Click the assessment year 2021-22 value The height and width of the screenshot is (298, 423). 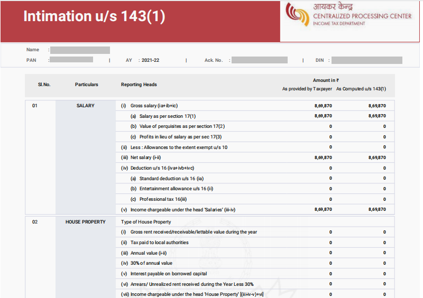(x=150, y=60)
